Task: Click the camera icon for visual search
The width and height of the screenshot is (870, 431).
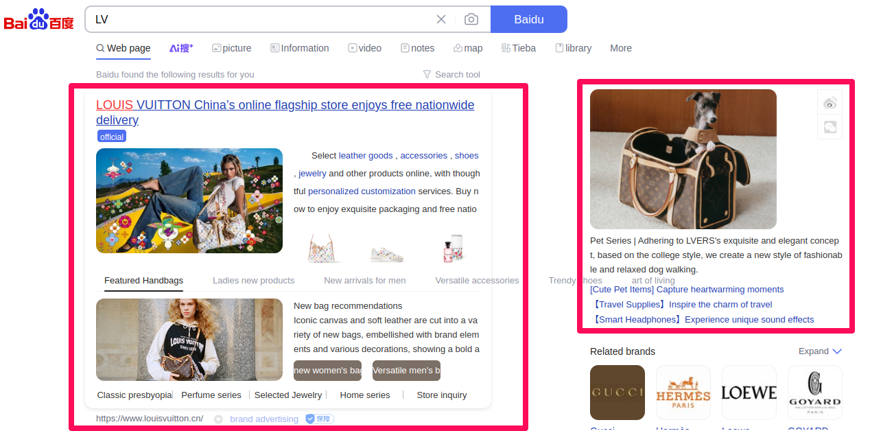Action: click(471, 19)
